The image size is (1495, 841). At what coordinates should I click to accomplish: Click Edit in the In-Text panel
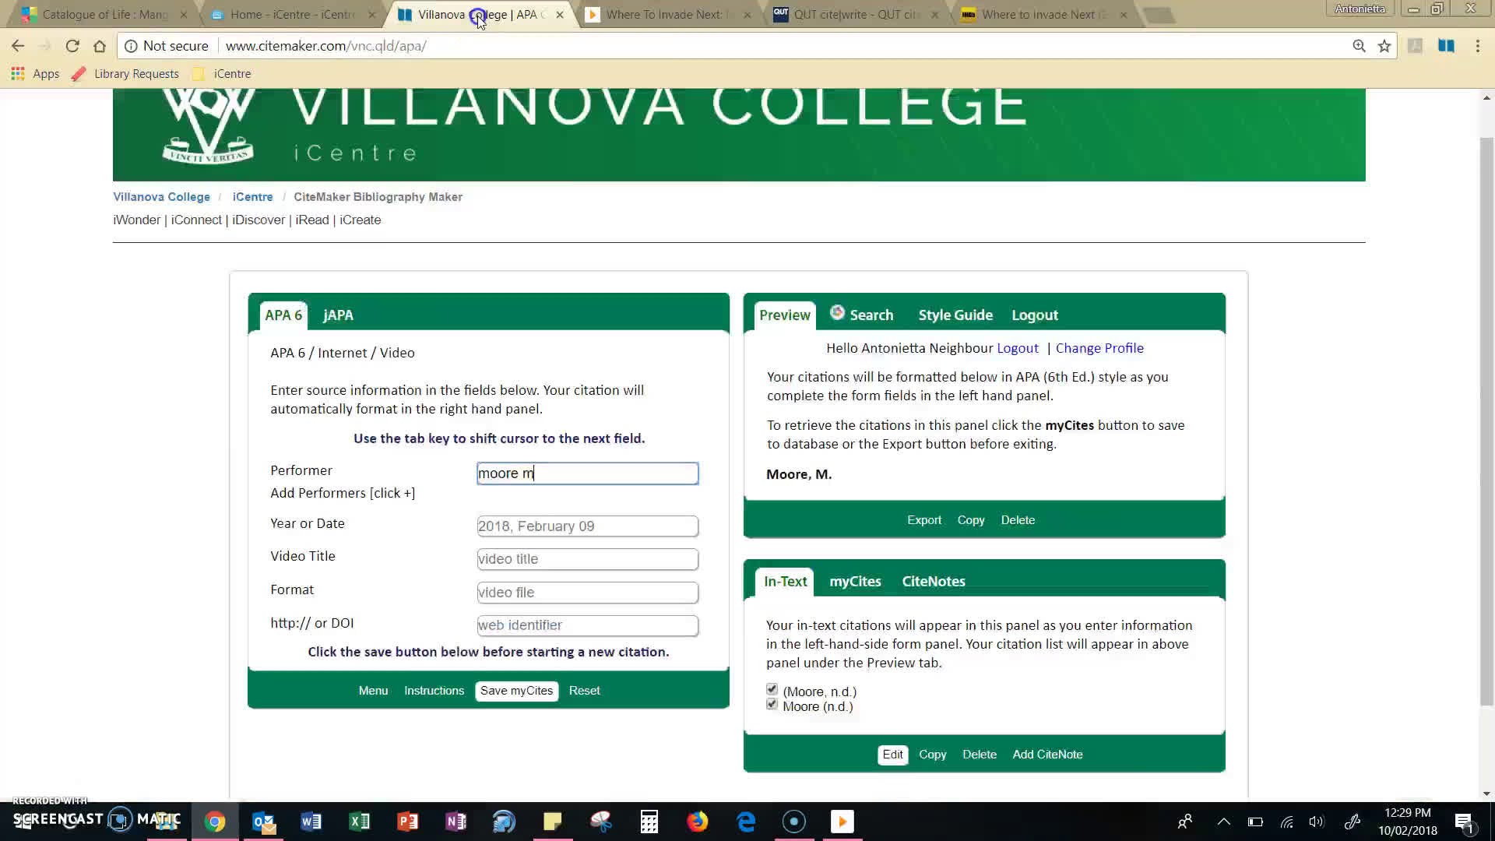click(x=892, y=755)
